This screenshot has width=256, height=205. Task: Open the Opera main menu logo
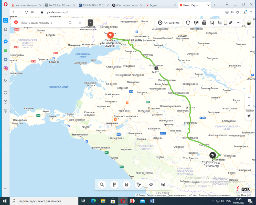(x=5, y=4)
